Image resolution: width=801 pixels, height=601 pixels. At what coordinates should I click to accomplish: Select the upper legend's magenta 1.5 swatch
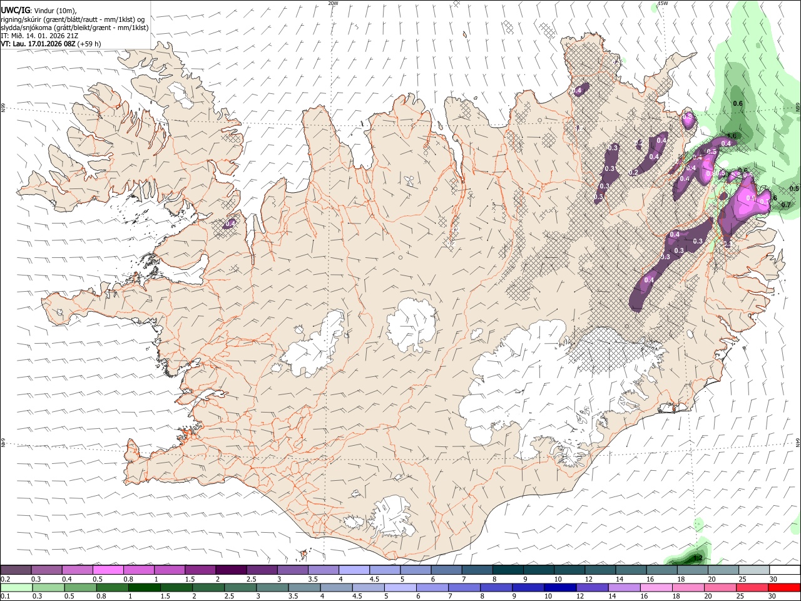[200, 570]
